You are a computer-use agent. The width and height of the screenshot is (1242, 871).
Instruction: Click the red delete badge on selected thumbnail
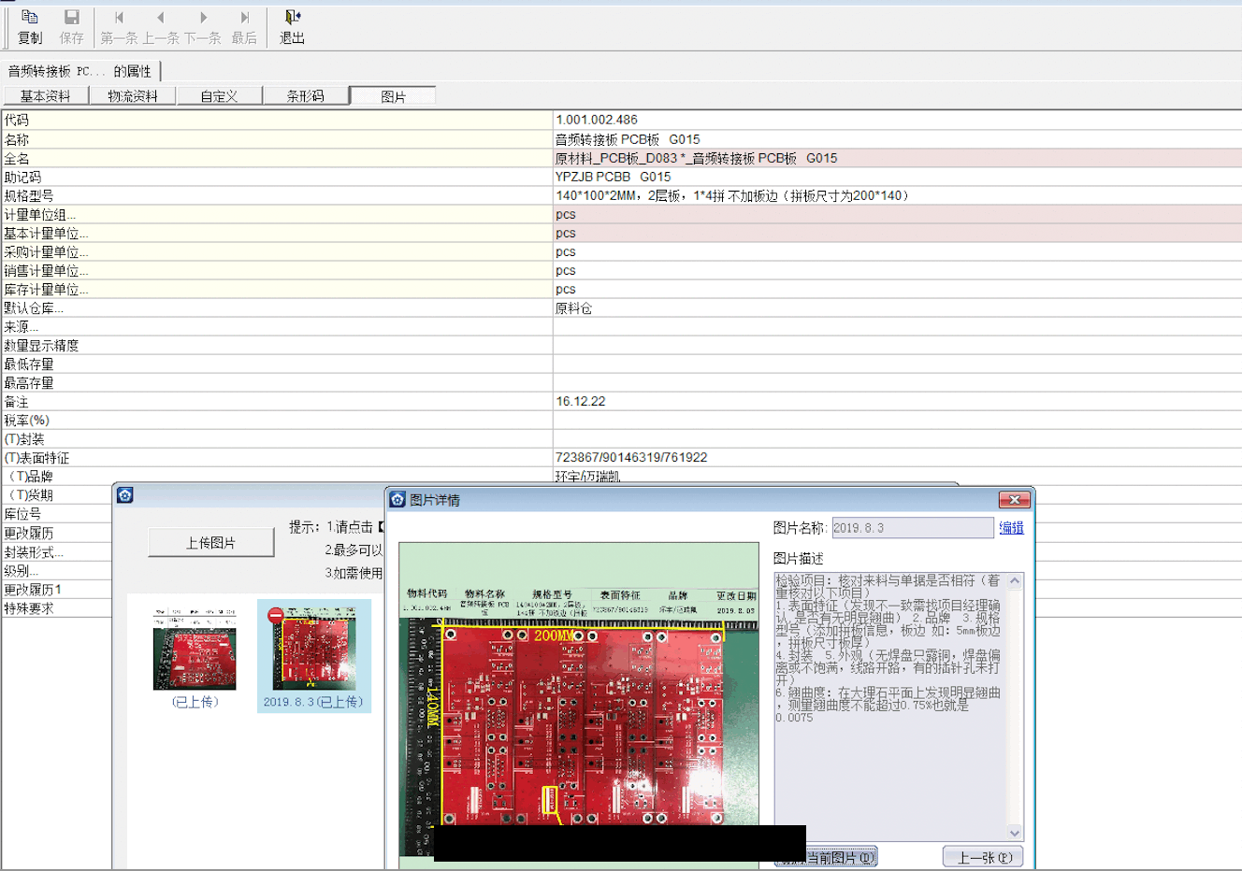coord(275,615)
